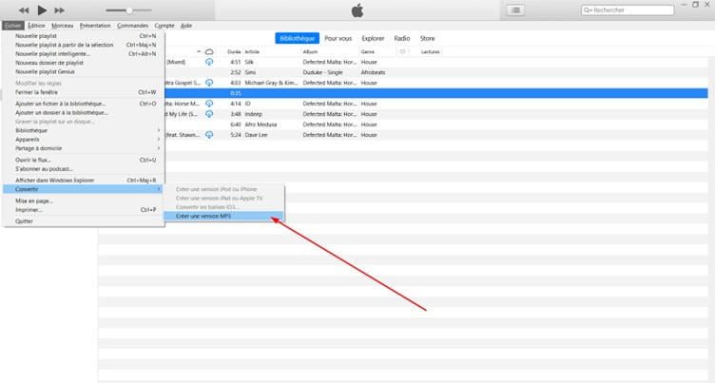Choose Nouvelle playlist à partir de la sélection
The width and height of the screenshot is (715, 383).
[x=84, y=45]
